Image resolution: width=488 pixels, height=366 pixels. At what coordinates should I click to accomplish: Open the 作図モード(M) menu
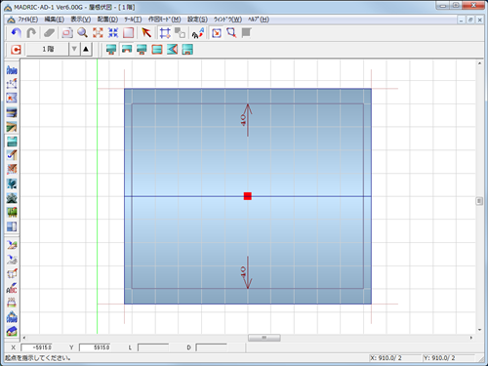pos(165,20)
